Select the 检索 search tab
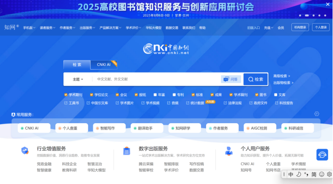 (77, 65)
